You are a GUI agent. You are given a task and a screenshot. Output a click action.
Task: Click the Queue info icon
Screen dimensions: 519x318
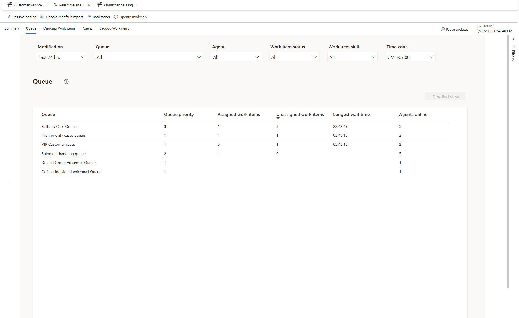coord(66,81)
